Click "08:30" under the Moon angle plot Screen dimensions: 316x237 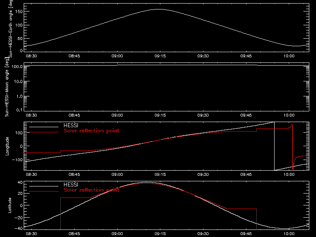point(32,115)
